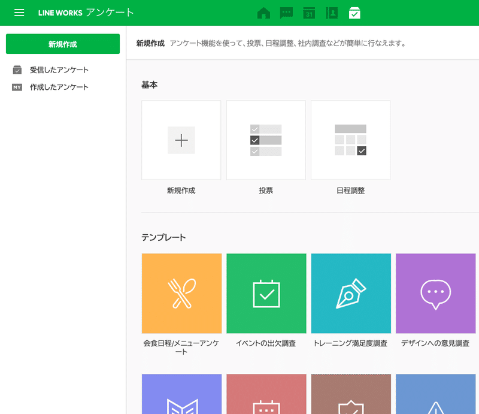Go to Home via house icon
This screenshot has width=479, height=414.
point(263,13)
